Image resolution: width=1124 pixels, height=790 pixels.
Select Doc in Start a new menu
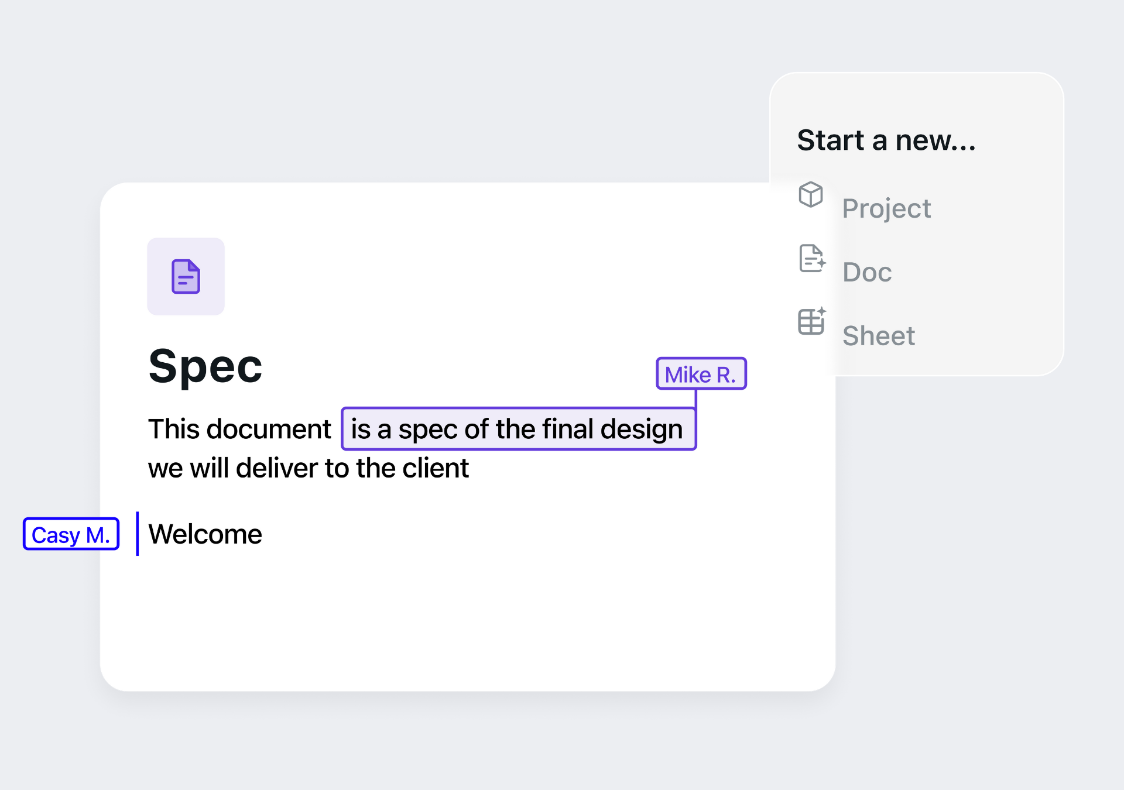[x=867, y=272]
